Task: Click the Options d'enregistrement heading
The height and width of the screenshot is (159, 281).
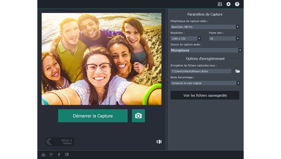Action: click(205, 59)
